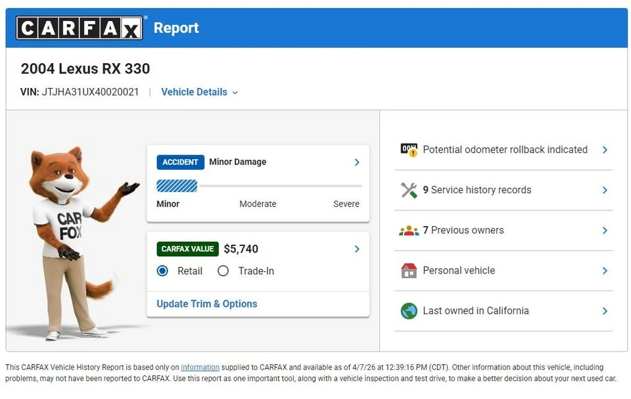Click the Moderate severity label
The width and height of the screenshot is (631, 399).
click(x=258, y=204)
